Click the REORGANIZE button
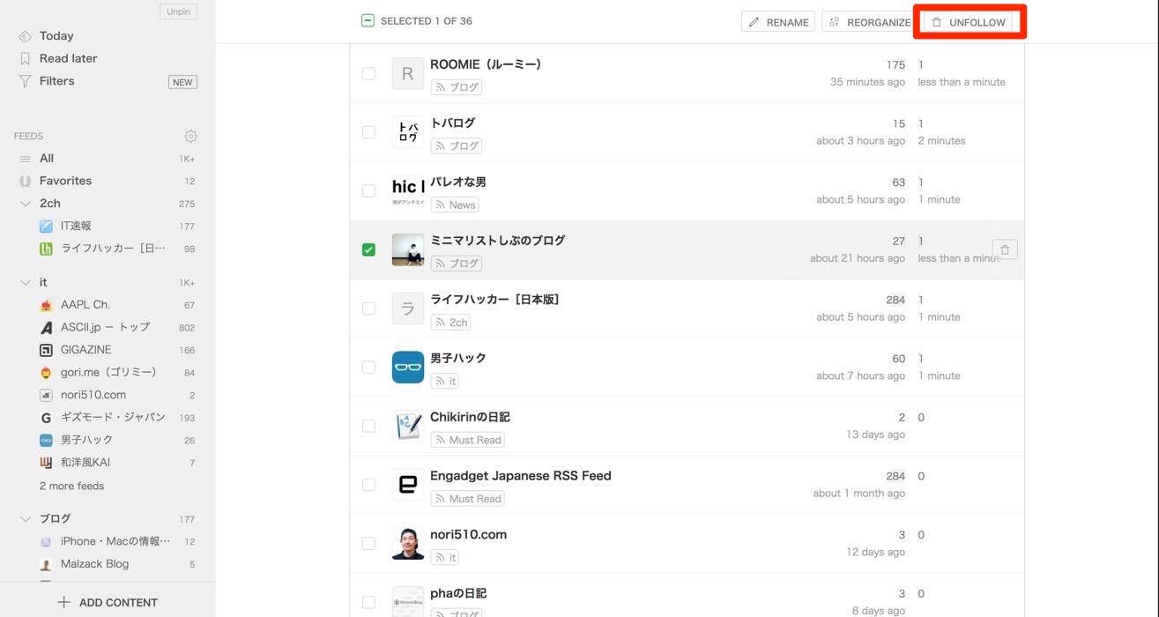 coord(870,22)
